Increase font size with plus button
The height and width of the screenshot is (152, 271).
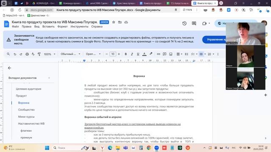(x=119, y=54)
